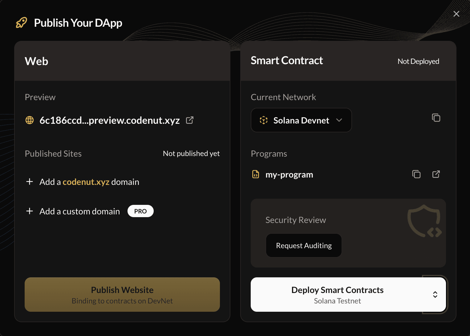Copy the network address using copy icon

pos(436,118)
